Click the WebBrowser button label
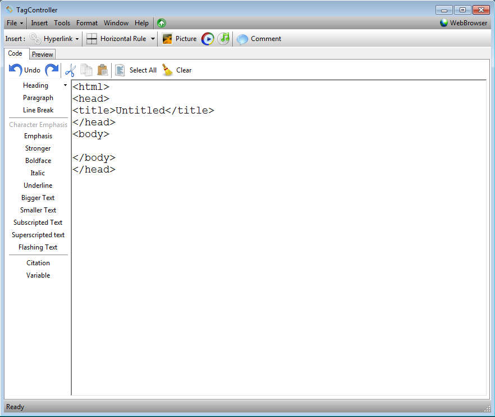 point(469,23)
